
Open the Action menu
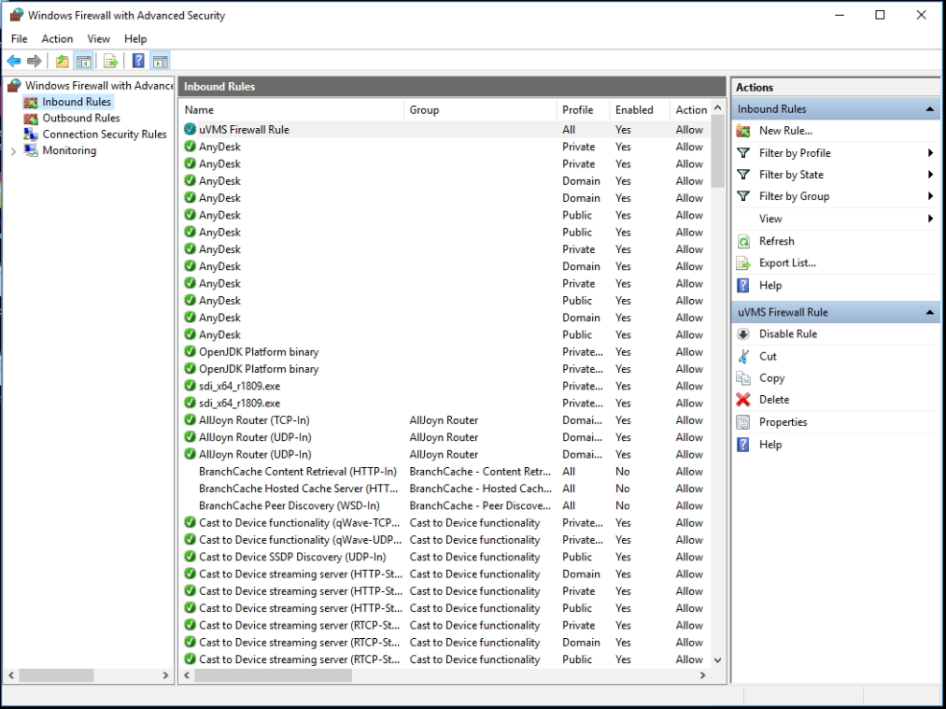pyautogui.click(x=57, y=39)
